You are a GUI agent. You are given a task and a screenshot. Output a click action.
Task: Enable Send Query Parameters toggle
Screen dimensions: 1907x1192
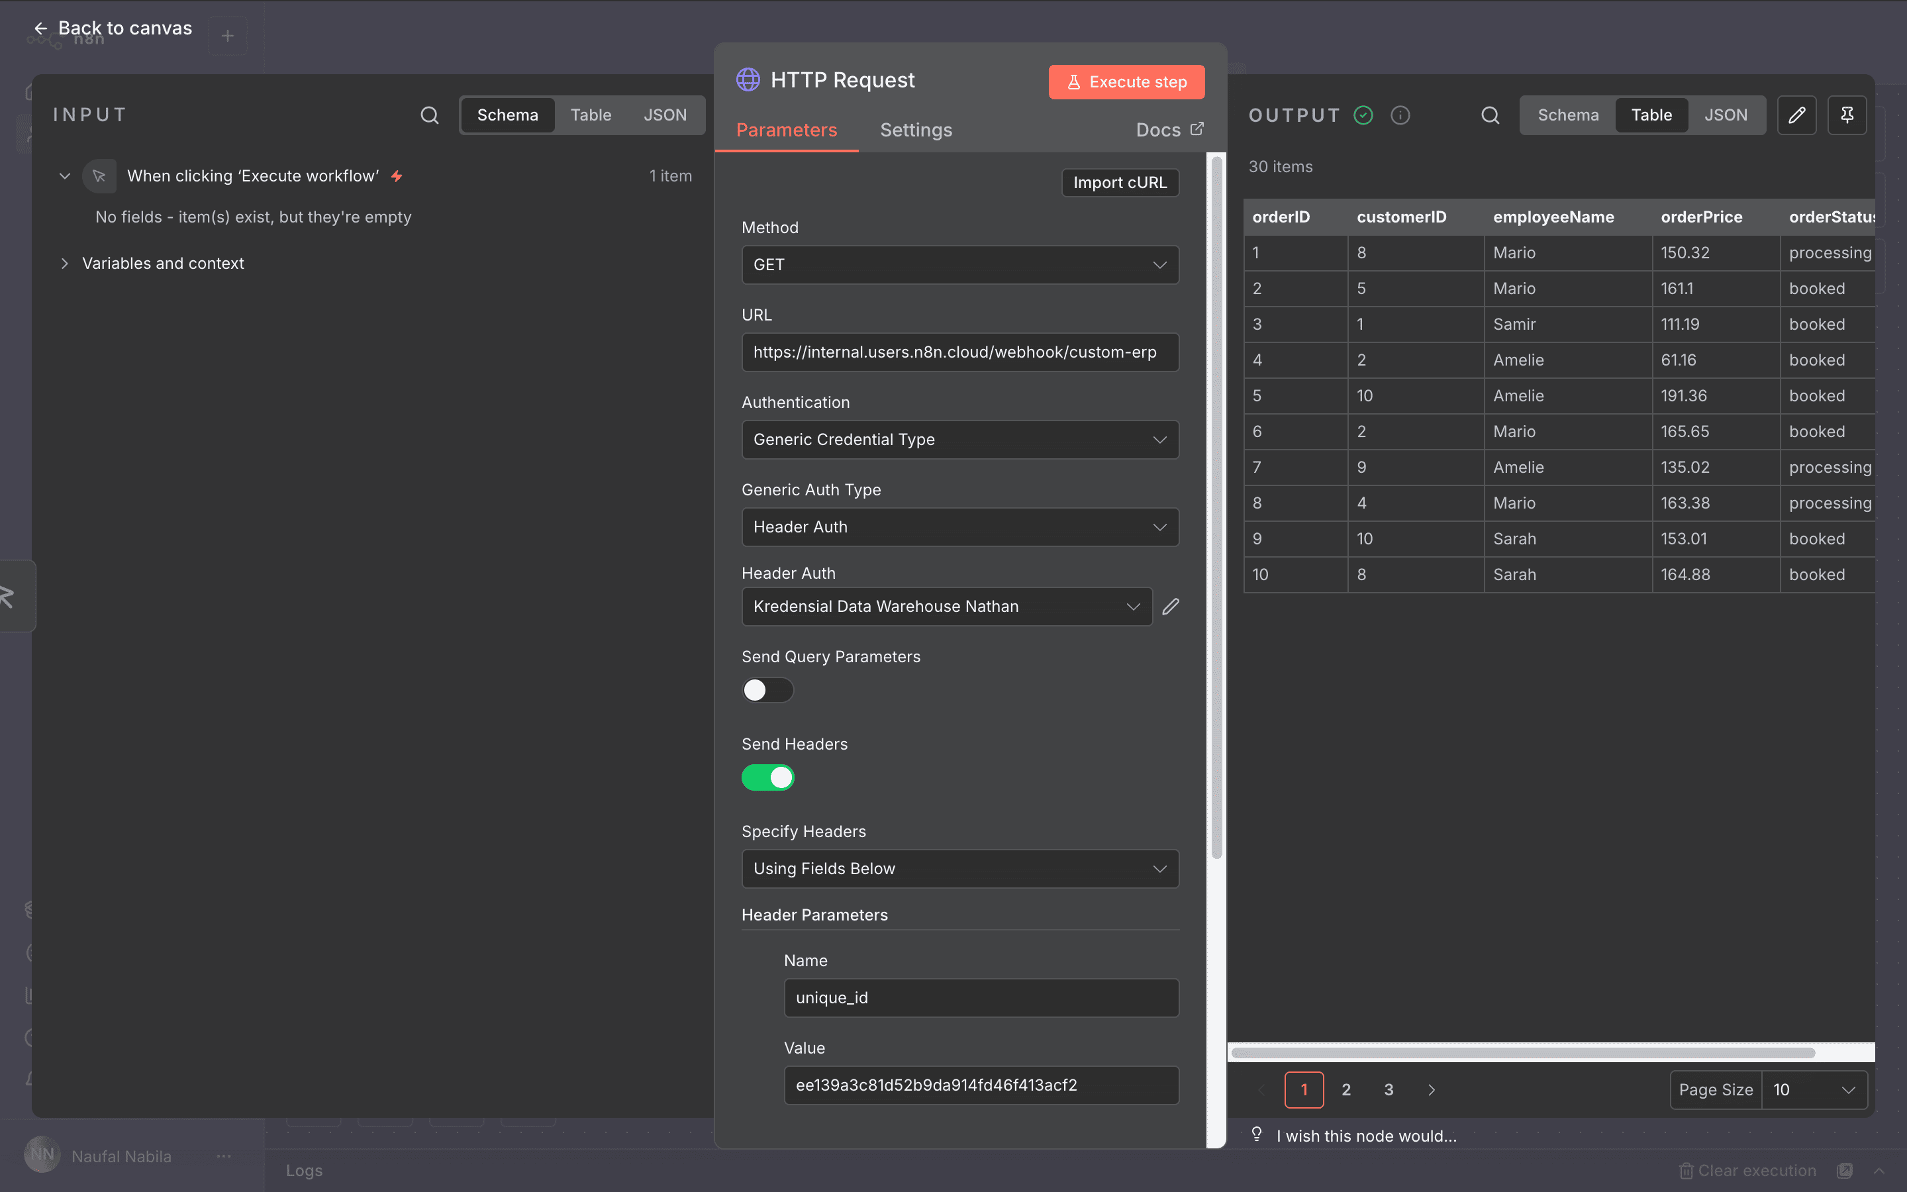click(x=767, y=691)
